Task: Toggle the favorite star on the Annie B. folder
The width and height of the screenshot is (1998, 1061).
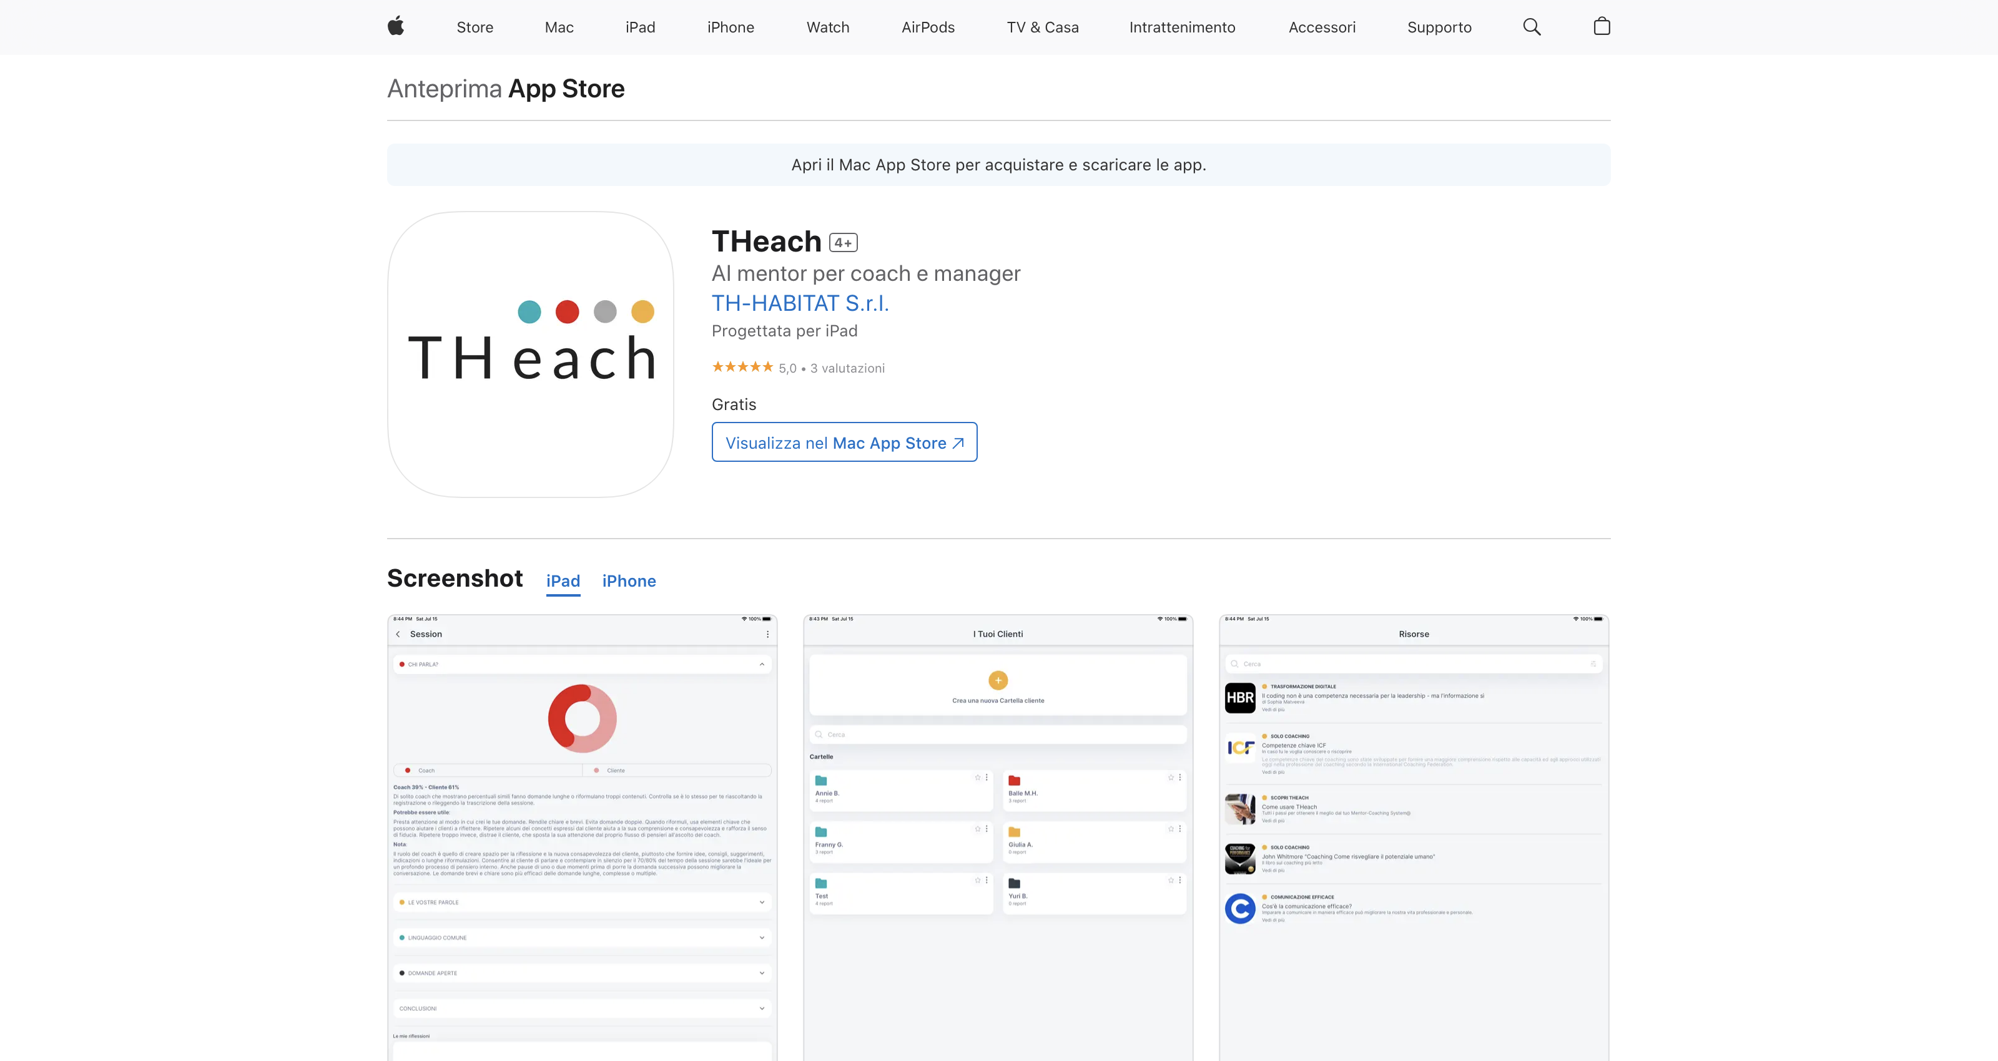Action: (x=978, y=777)
